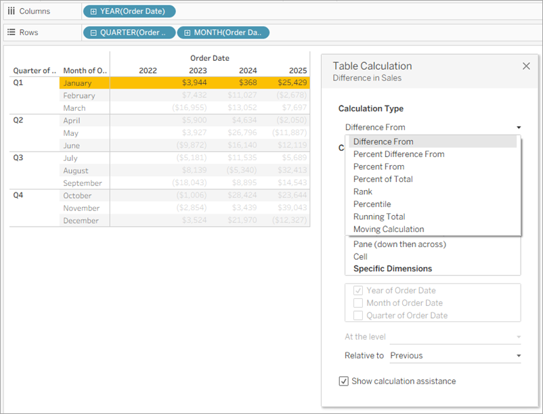The width and height of the screenshot is (543, 414).
Task: Select Pane (down then across) option
Action: (x=399, y=244)
